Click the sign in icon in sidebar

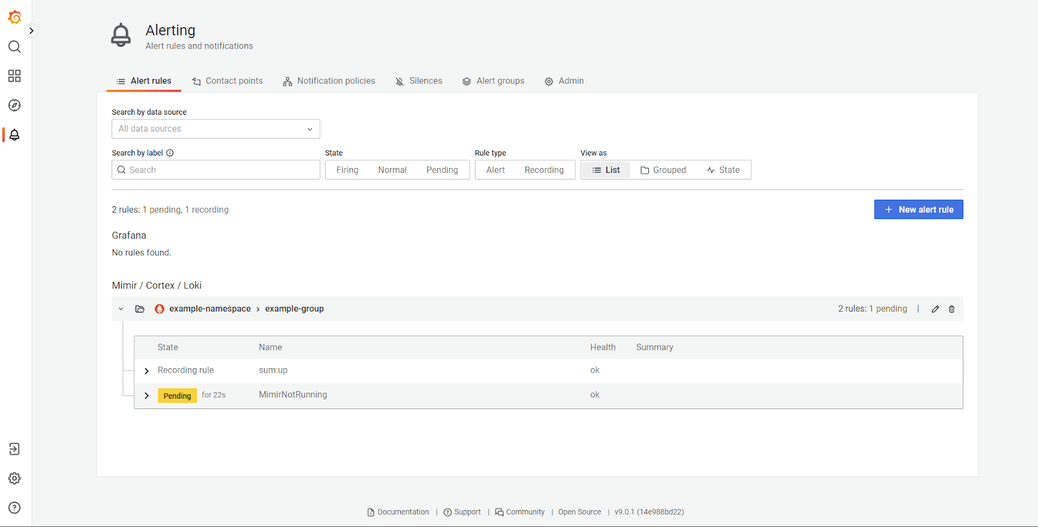point(14,449)
